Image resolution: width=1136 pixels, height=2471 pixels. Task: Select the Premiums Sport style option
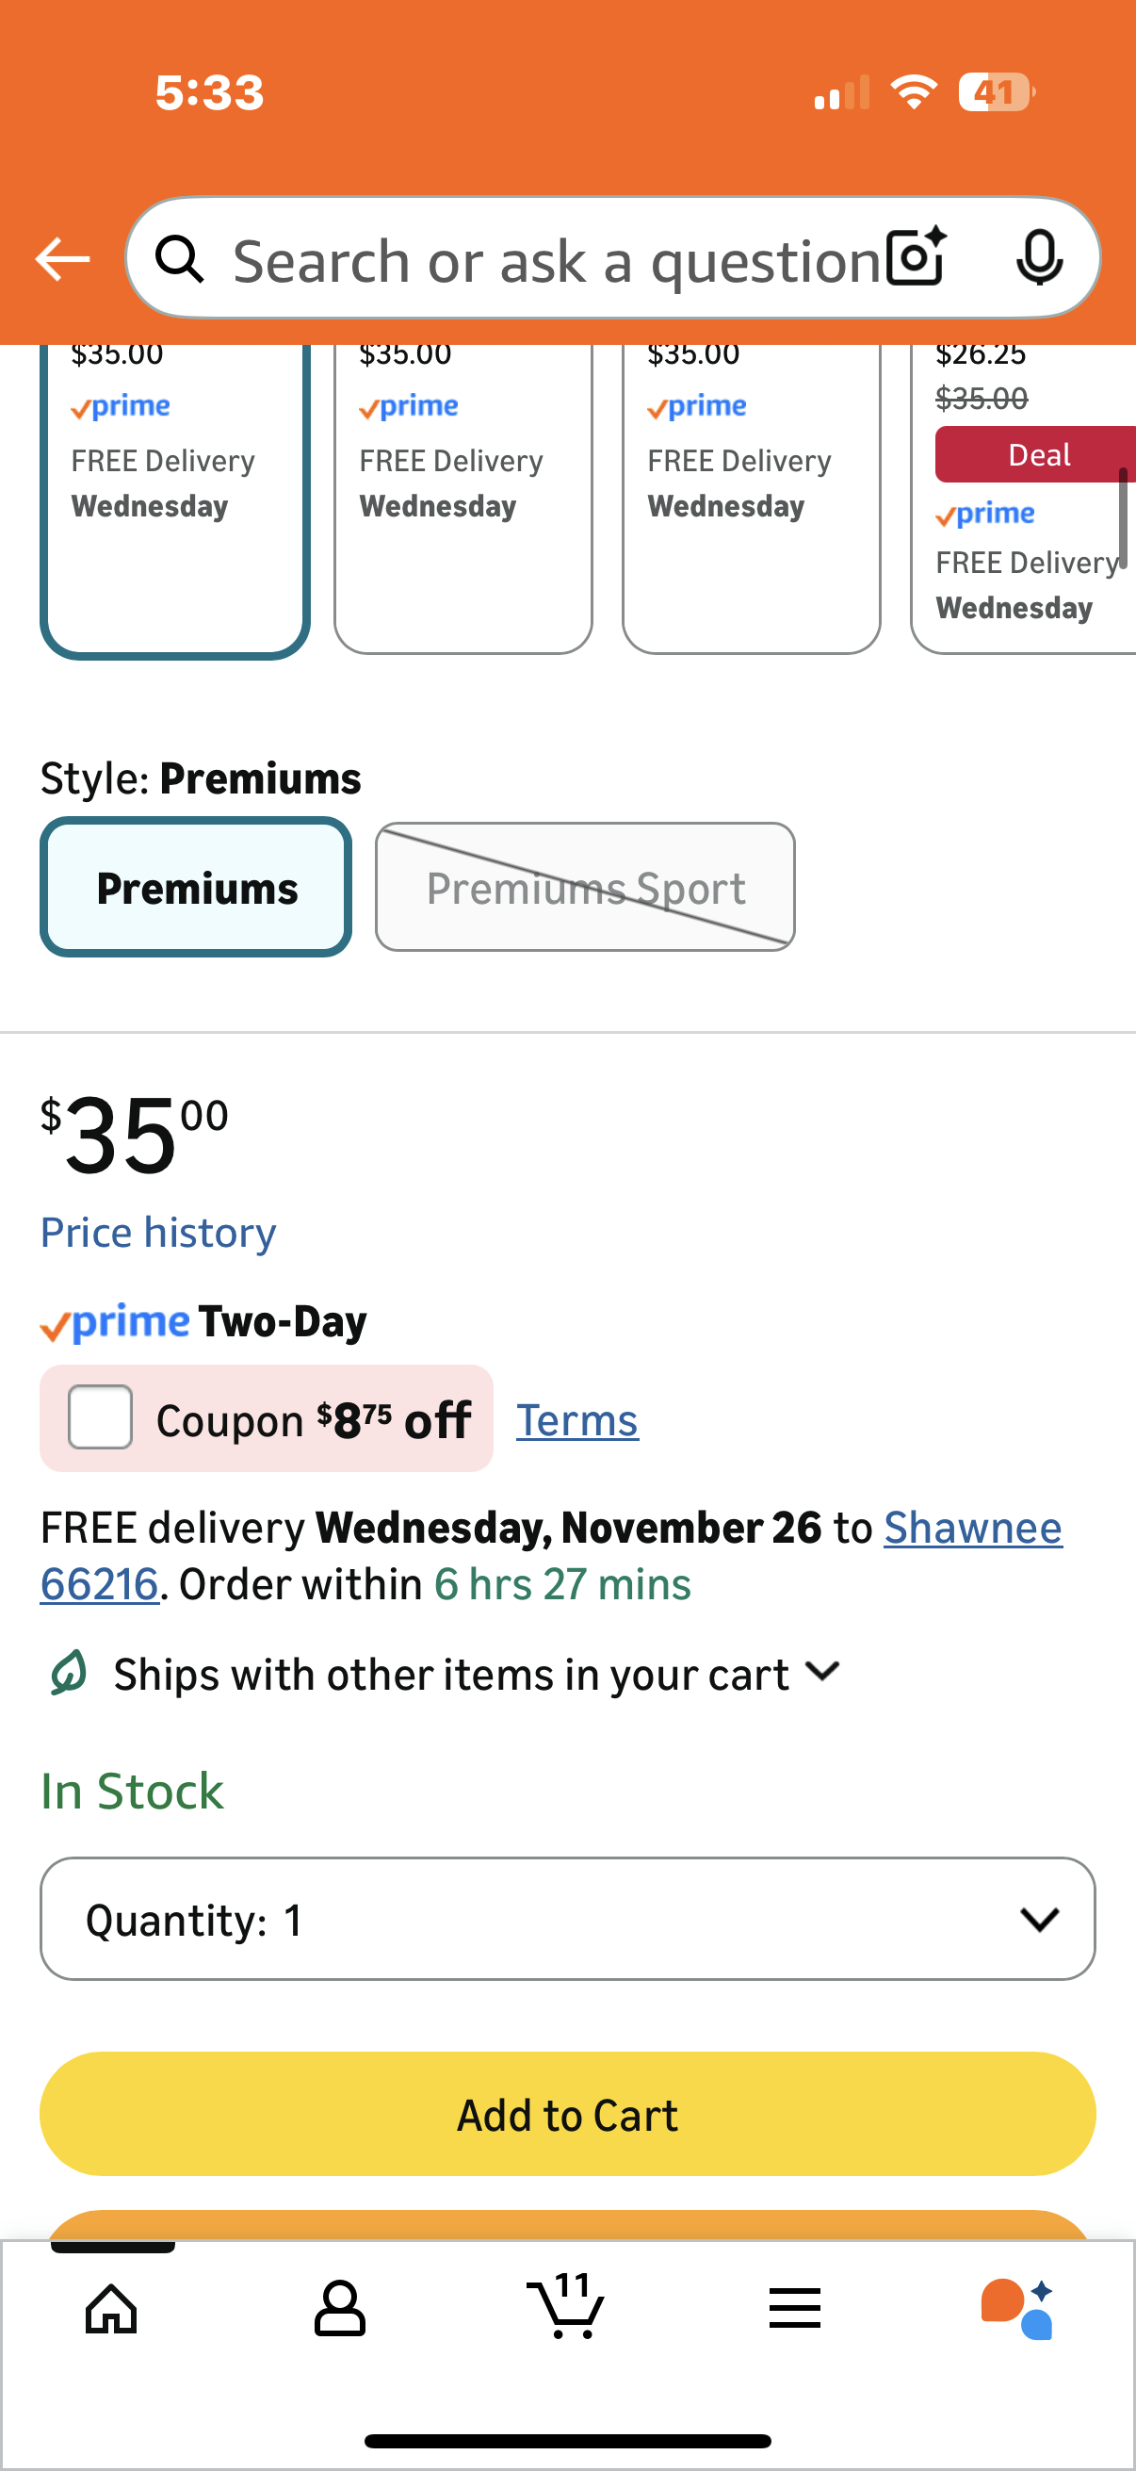tap(585, 888)
